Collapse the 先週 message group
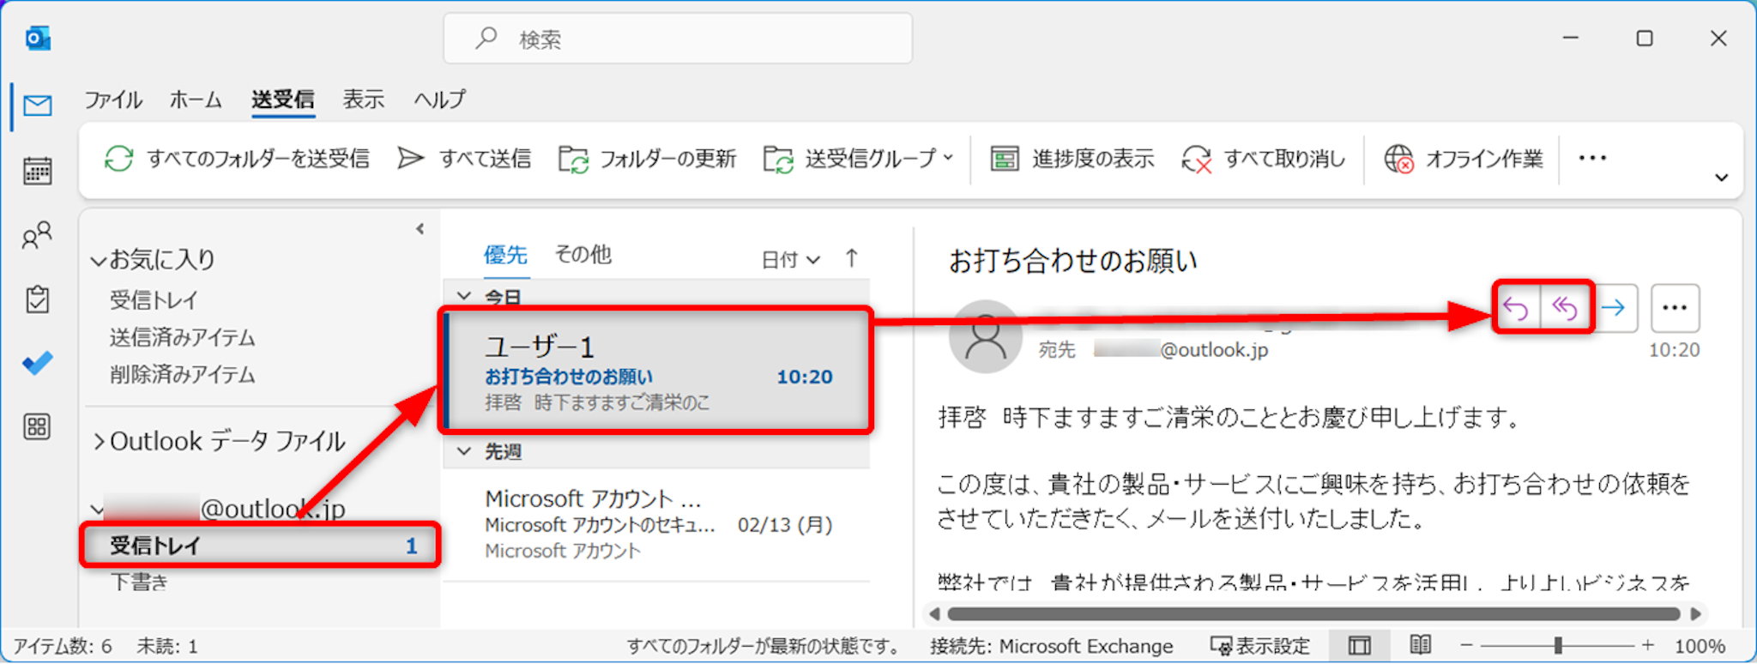The height and width of the screenshot is (664, 1757). pos(464,451)
